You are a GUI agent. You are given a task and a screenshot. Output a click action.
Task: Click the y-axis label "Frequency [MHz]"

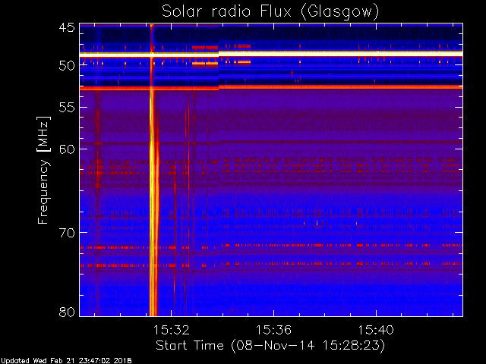tap(43, 170)
